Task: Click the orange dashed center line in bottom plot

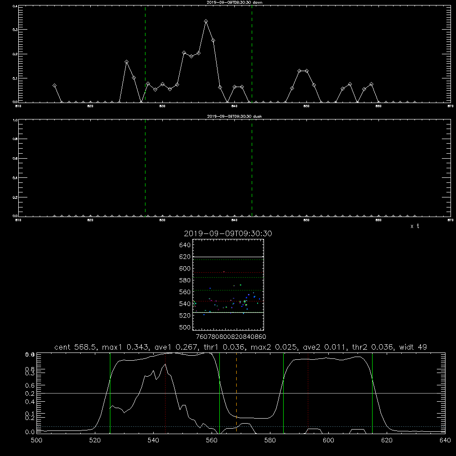Action: 236,393
